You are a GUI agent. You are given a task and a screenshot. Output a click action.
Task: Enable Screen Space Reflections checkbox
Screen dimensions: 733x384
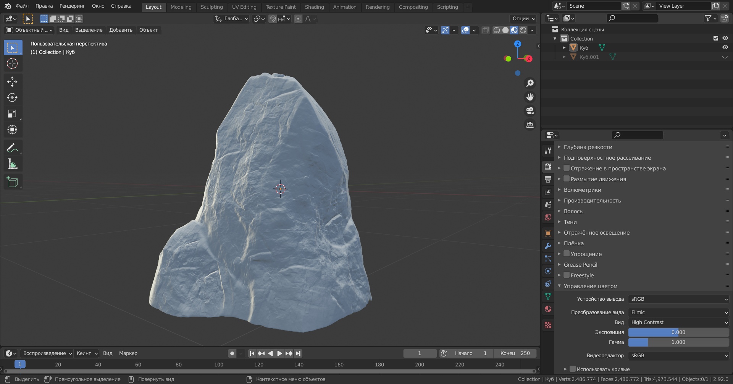567,168
